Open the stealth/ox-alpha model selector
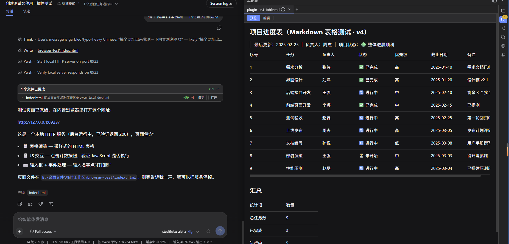This screenshot has width=509, height=244. tap(181, 232)
